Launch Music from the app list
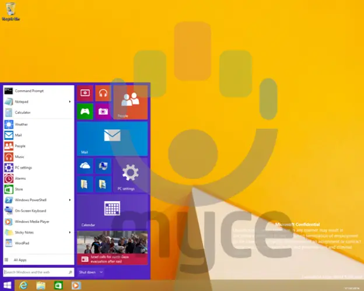 [38, 157]
